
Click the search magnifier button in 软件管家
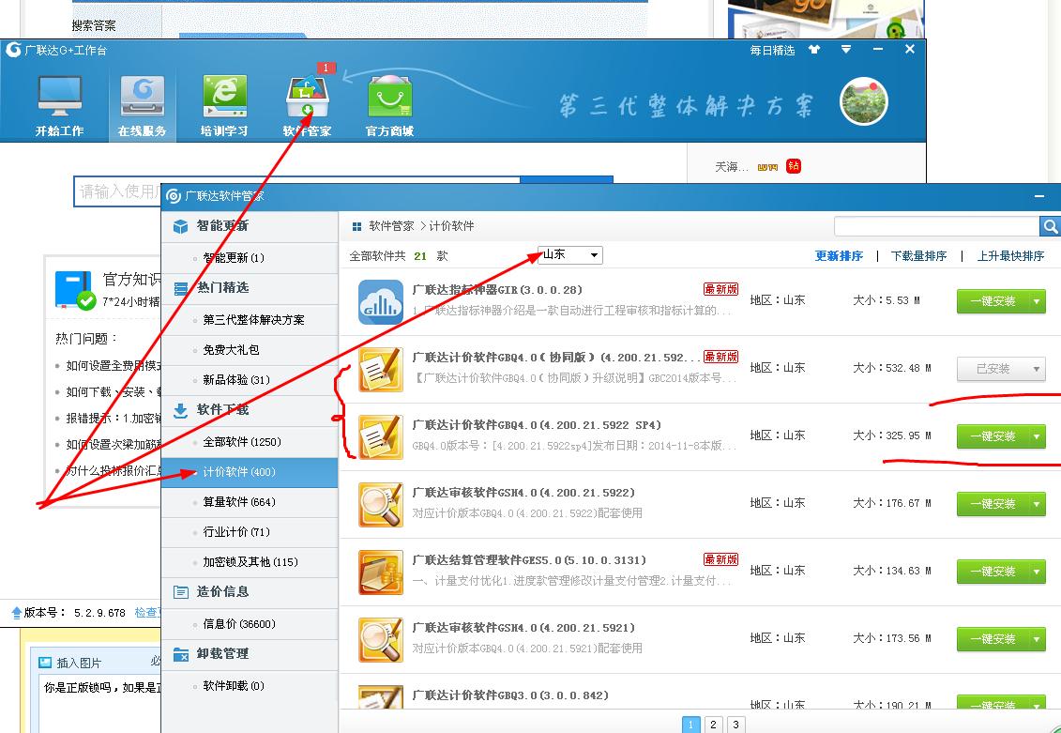1050,227
